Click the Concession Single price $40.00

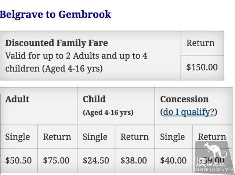click(x=173, y=160)
